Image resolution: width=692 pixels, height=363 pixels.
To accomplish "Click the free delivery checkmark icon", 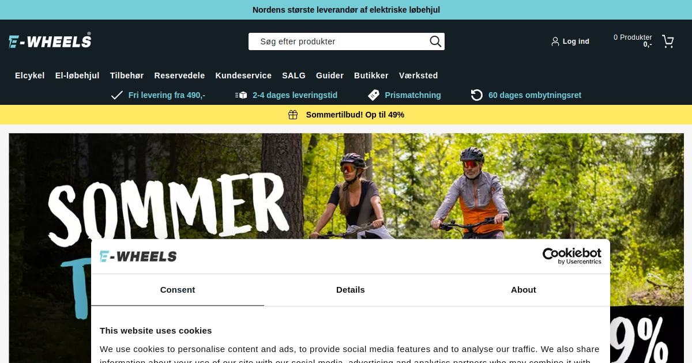I will click(x=117, y=95).
